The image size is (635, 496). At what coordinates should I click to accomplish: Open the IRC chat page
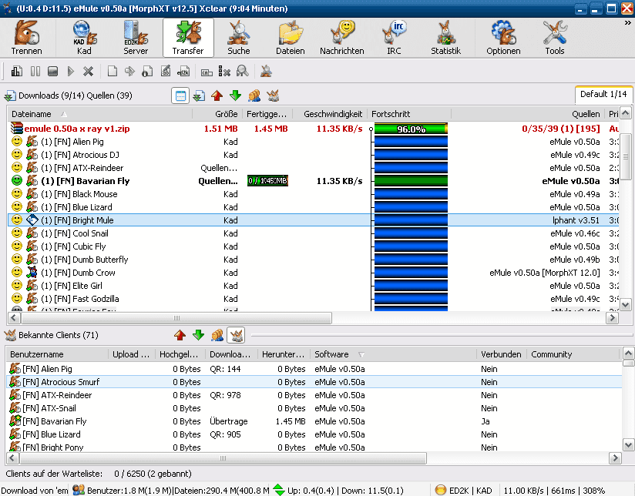point(394,38)
